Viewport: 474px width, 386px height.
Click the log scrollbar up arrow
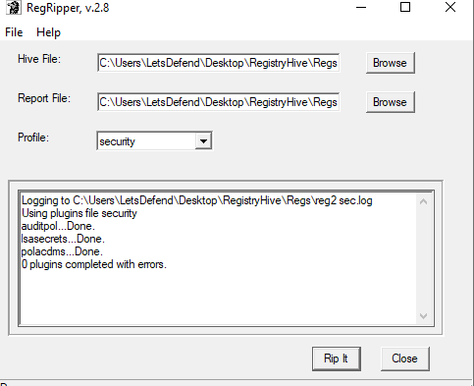tap(423, 201)
